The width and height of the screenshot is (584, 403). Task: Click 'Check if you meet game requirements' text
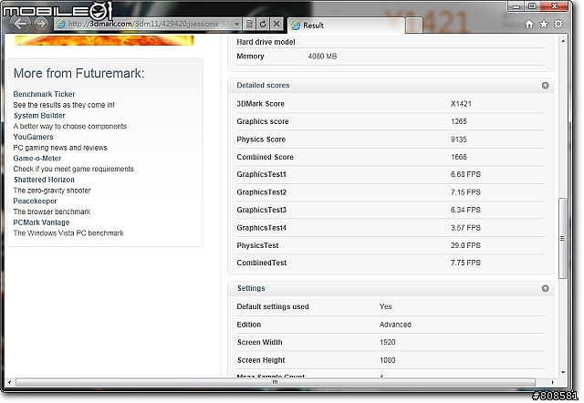(73, 169)
